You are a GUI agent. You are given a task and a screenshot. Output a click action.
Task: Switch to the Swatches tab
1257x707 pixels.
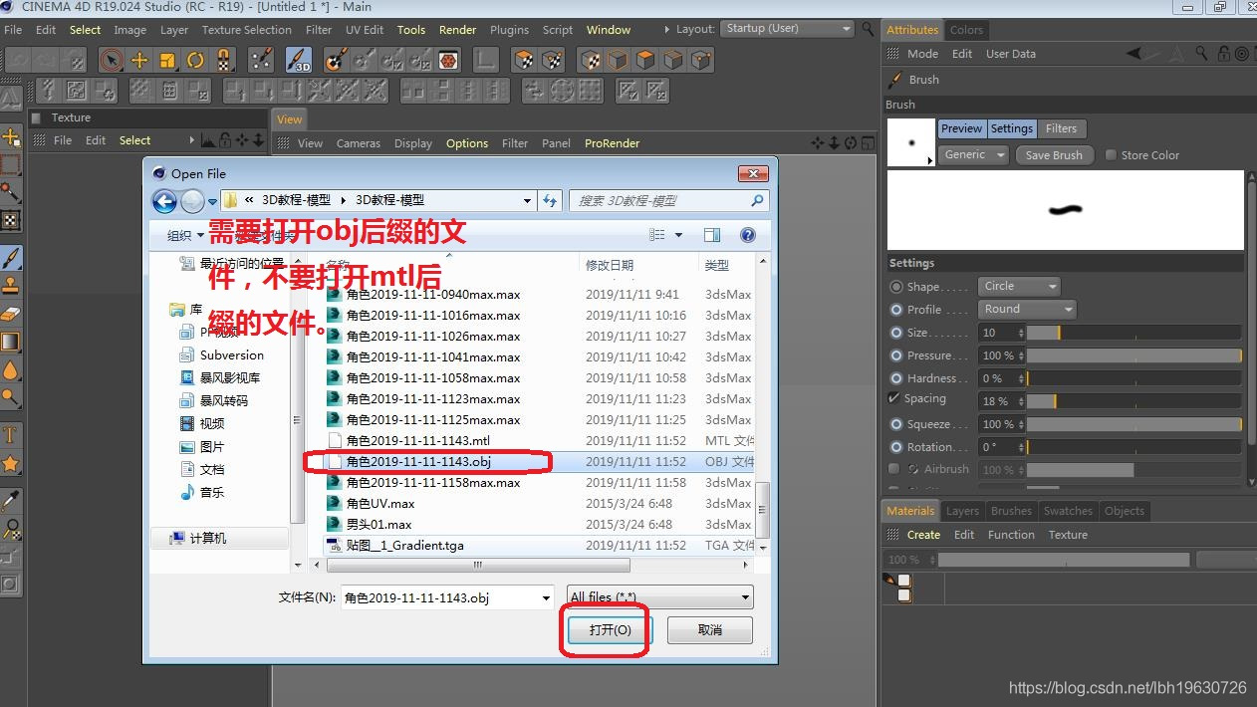[1068, 511]
